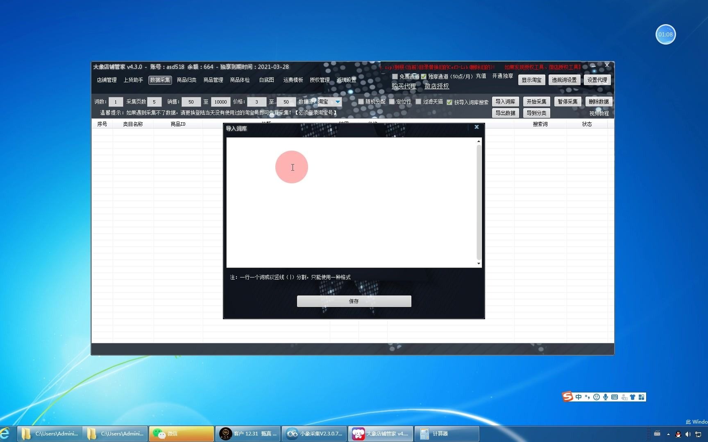Viewport: 708px width, 442px height.
Task: Switch to 大象店铺管家 taskbar item
Action: click(381, 433)
